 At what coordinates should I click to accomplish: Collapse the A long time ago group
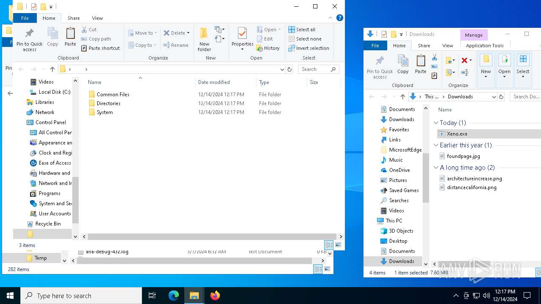coord(436,168)
